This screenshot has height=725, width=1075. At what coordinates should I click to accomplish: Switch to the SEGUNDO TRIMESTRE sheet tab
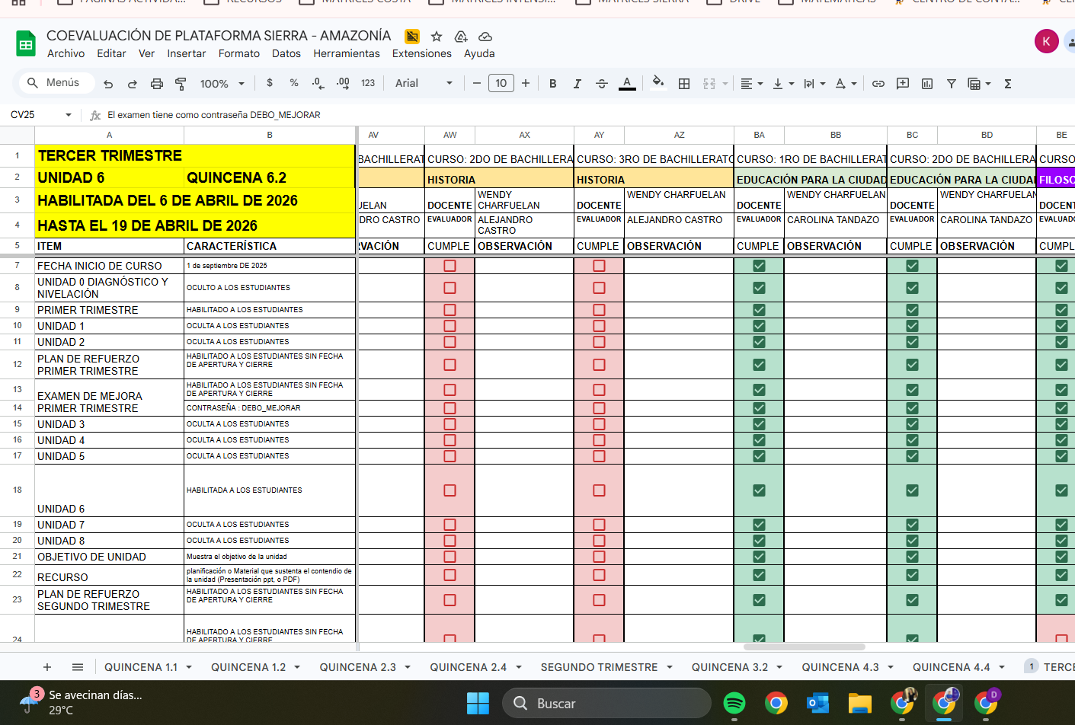599,667
